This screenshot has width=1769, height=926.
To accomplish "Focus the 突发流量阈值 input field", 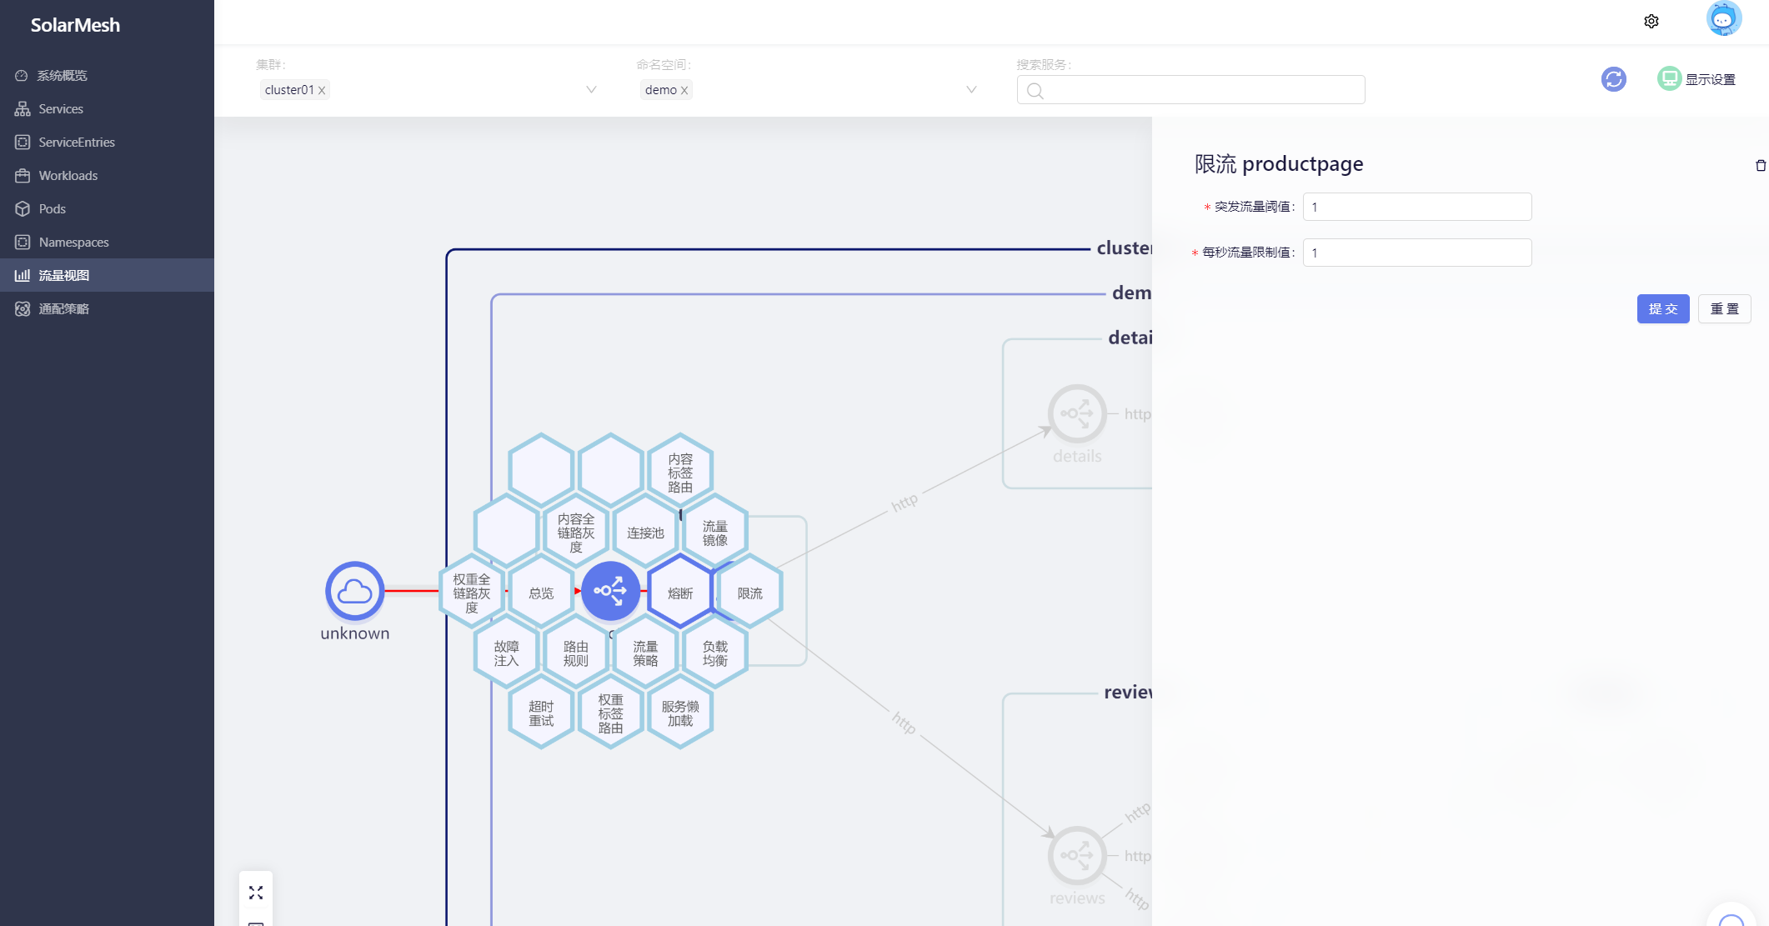I will [1417, 207].
